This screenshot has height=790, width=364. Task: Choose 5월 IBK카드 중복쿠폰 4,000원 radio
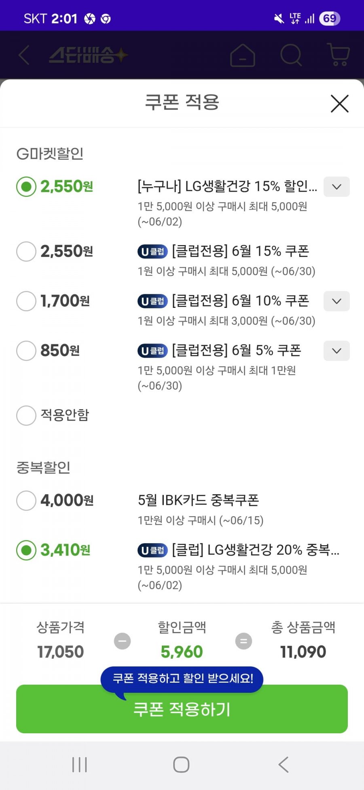pos(26,500)
